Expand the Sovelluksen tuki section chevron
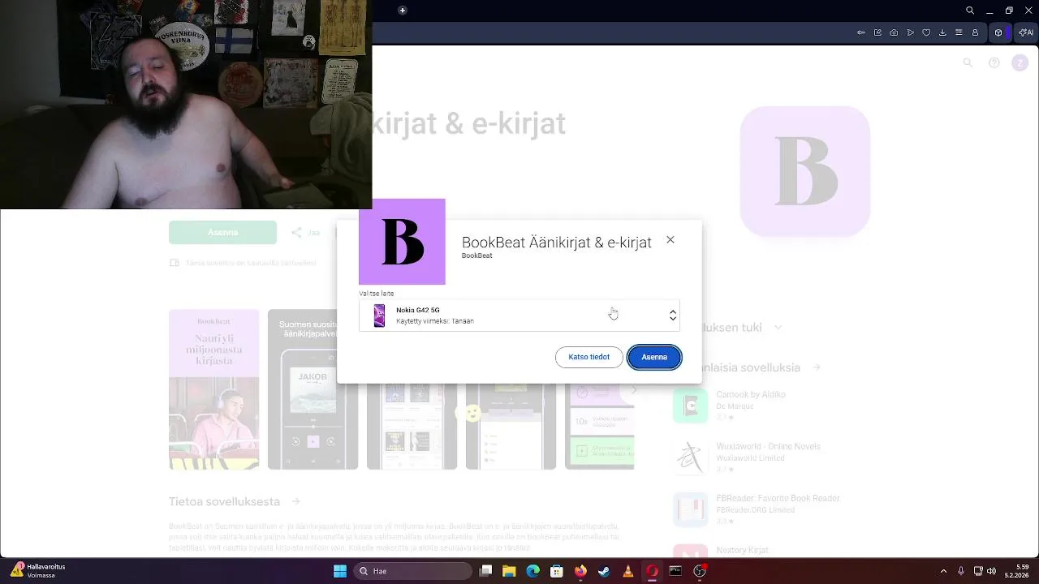The width and height of the screenshot is (1039, 584). [778, 328]
